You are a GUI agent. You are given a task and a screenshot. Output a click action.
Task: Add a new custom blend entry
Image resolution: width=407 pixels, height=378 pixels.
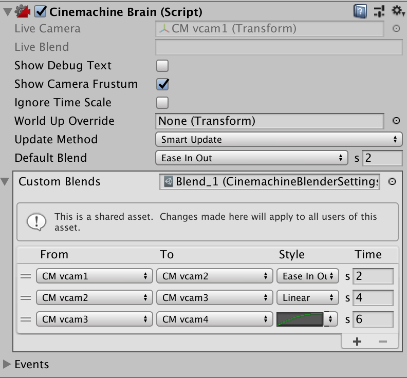tap(357, 342)
